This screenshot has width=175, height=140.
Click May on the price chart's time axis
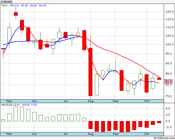click(9, 101)
